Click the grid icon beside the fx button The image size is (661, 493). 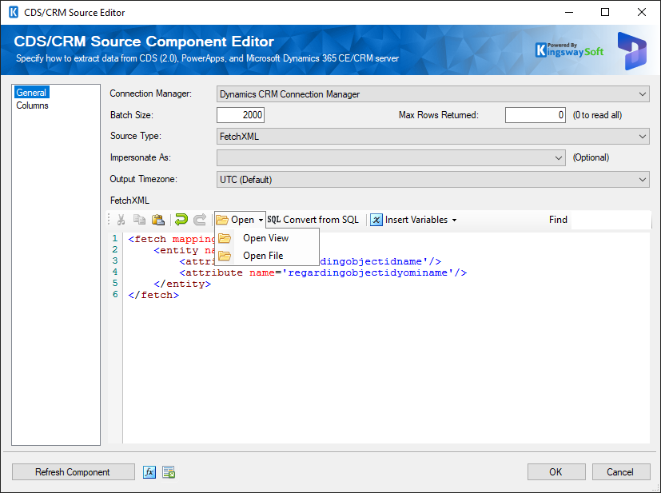169,472
